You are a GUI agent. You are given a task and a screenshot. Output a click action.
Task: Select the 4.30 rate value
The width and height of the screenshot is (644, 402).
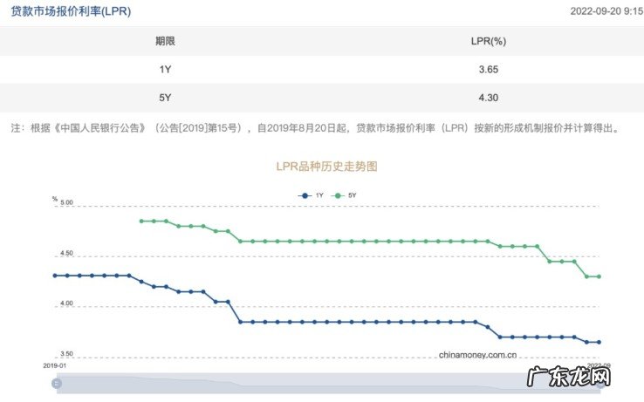pyautogui.click(x=489, y=98)
